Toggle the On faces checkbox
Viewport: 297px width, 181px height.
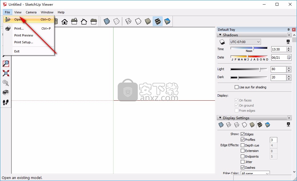(x=236, y=100)
